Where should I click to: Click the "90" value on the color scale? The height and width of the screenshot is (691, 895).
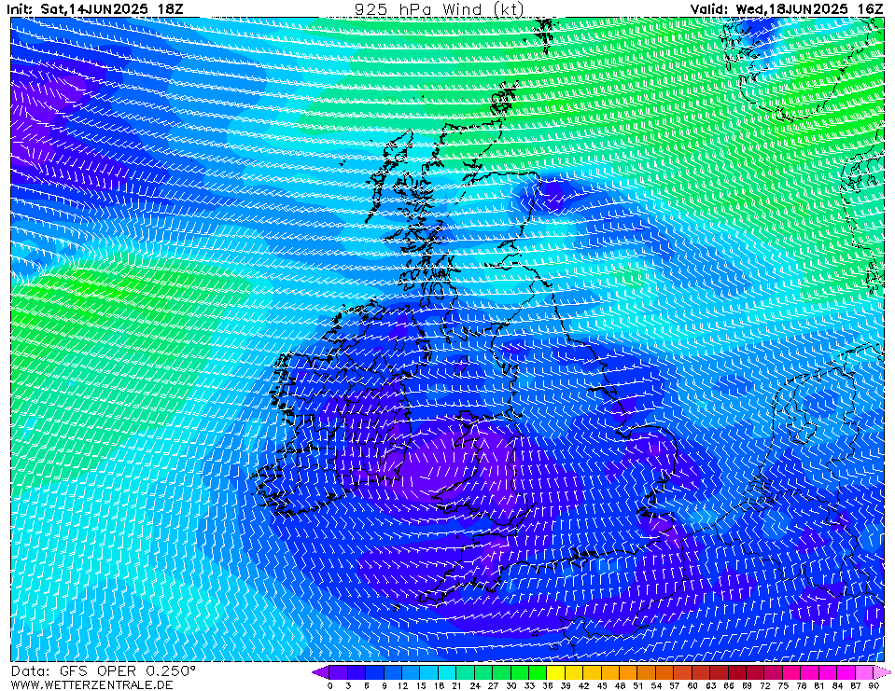[x=874, y=685]
